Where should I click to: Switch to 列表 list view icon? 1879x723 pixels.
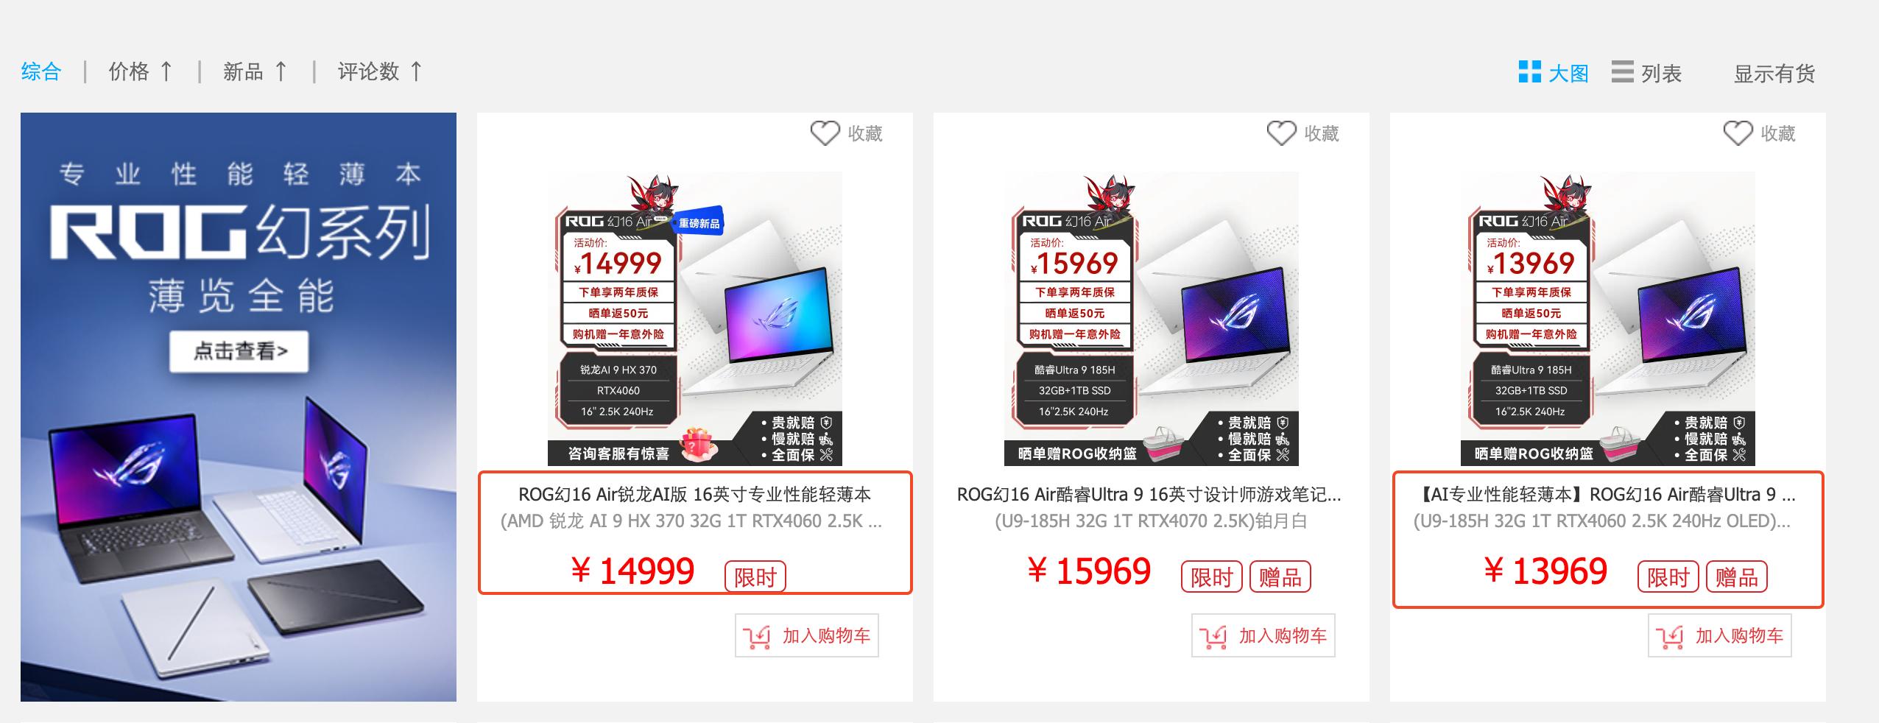click(1622, 71)
